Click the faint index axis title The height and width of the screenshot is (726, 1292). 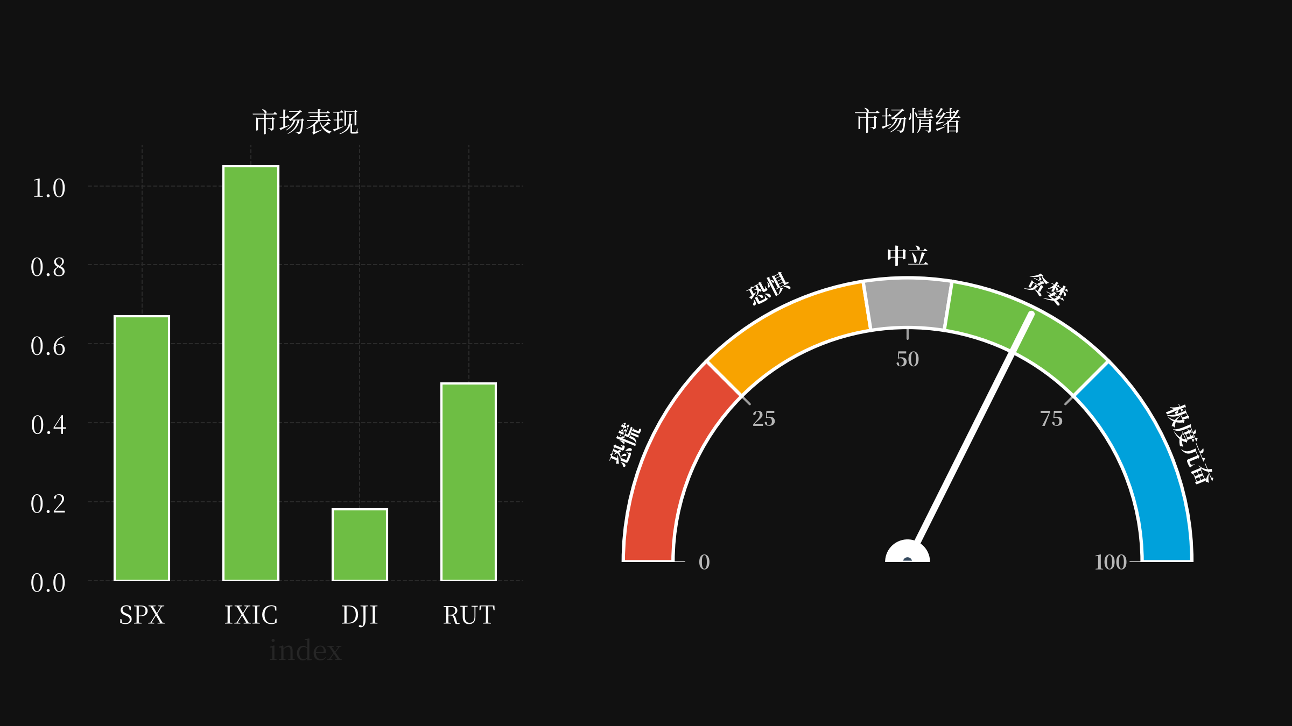coord(305,651)
